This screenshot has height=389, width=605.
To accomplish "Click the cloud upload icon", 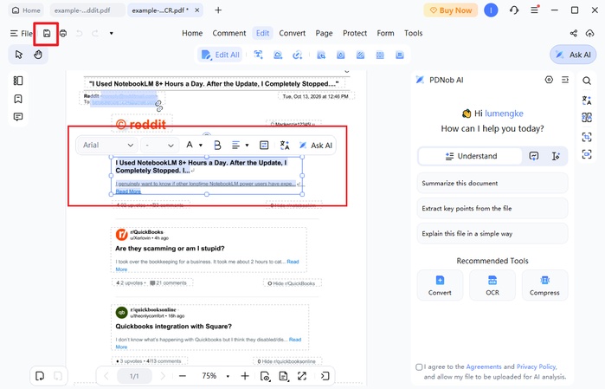I will [589, 33].
